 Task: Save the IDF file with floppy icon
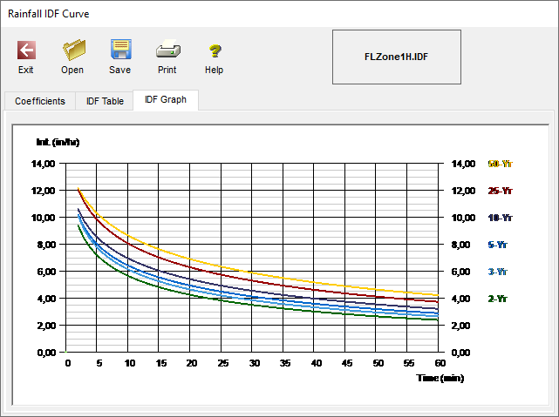pos(121,49)
